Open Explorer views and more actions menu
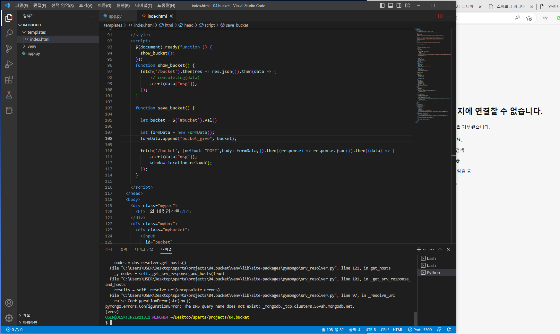Image resolution: width=560 pixels, height=334 pixels. point(91,16)
